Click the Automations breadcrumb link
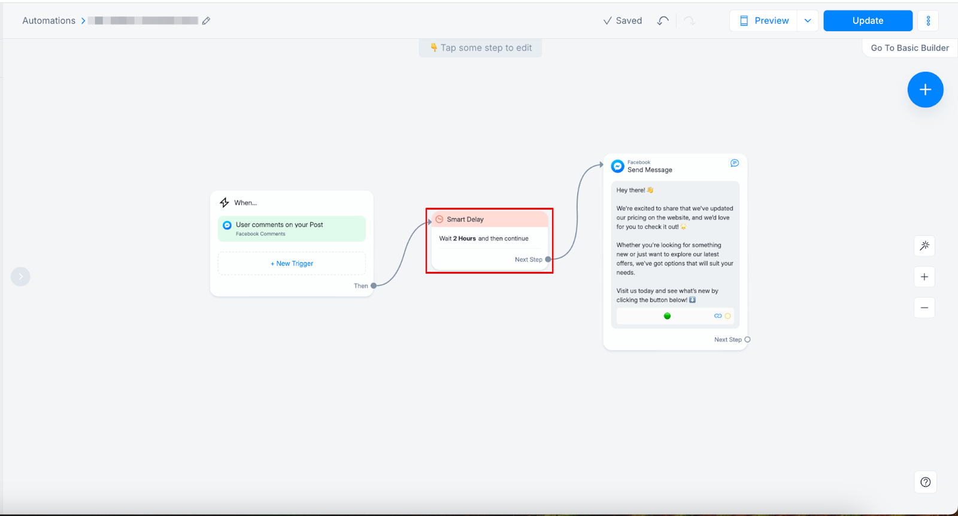This screenshot has width=958, height=516. point(49,21)
